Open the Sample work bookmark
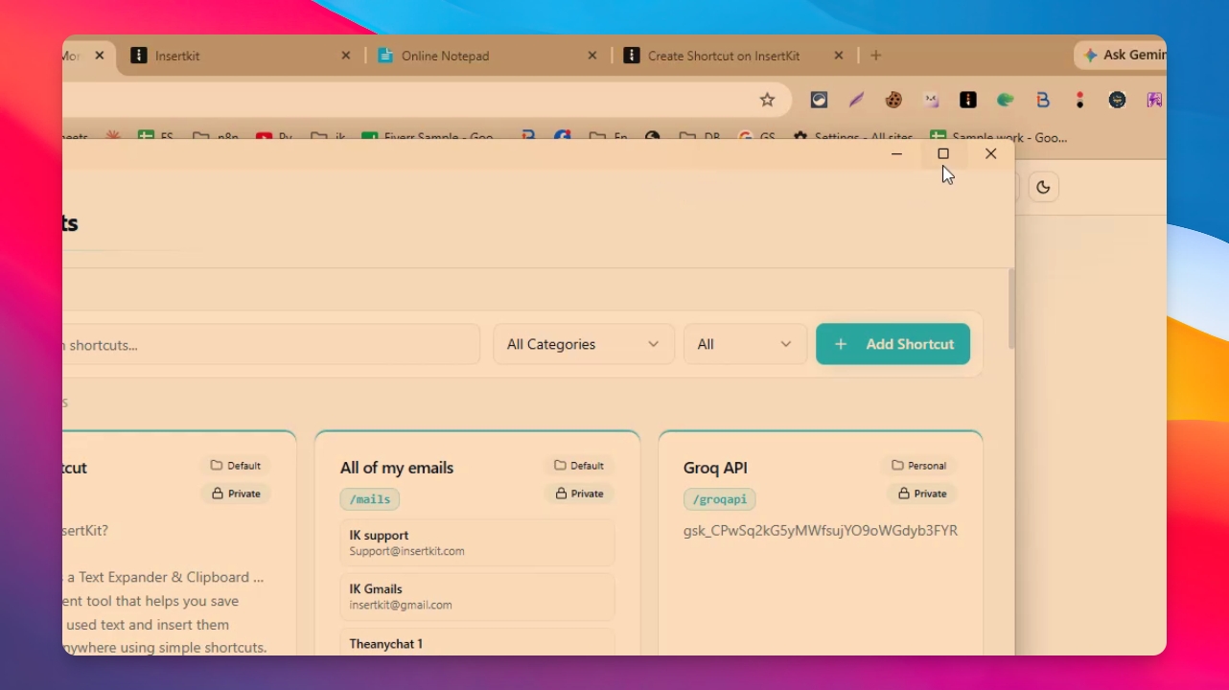This screenshot has width=1229, height=690. coord(999,137)
